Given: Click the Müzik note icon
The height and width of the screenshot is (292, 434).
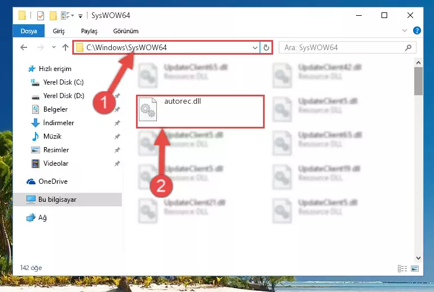Looking at the screenshot, I should (35, 136).
